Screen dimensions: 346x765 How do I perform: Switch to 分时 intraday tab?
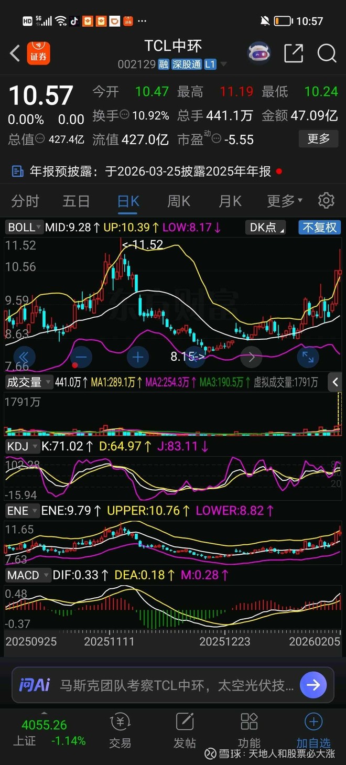click(x=25, y=200)
